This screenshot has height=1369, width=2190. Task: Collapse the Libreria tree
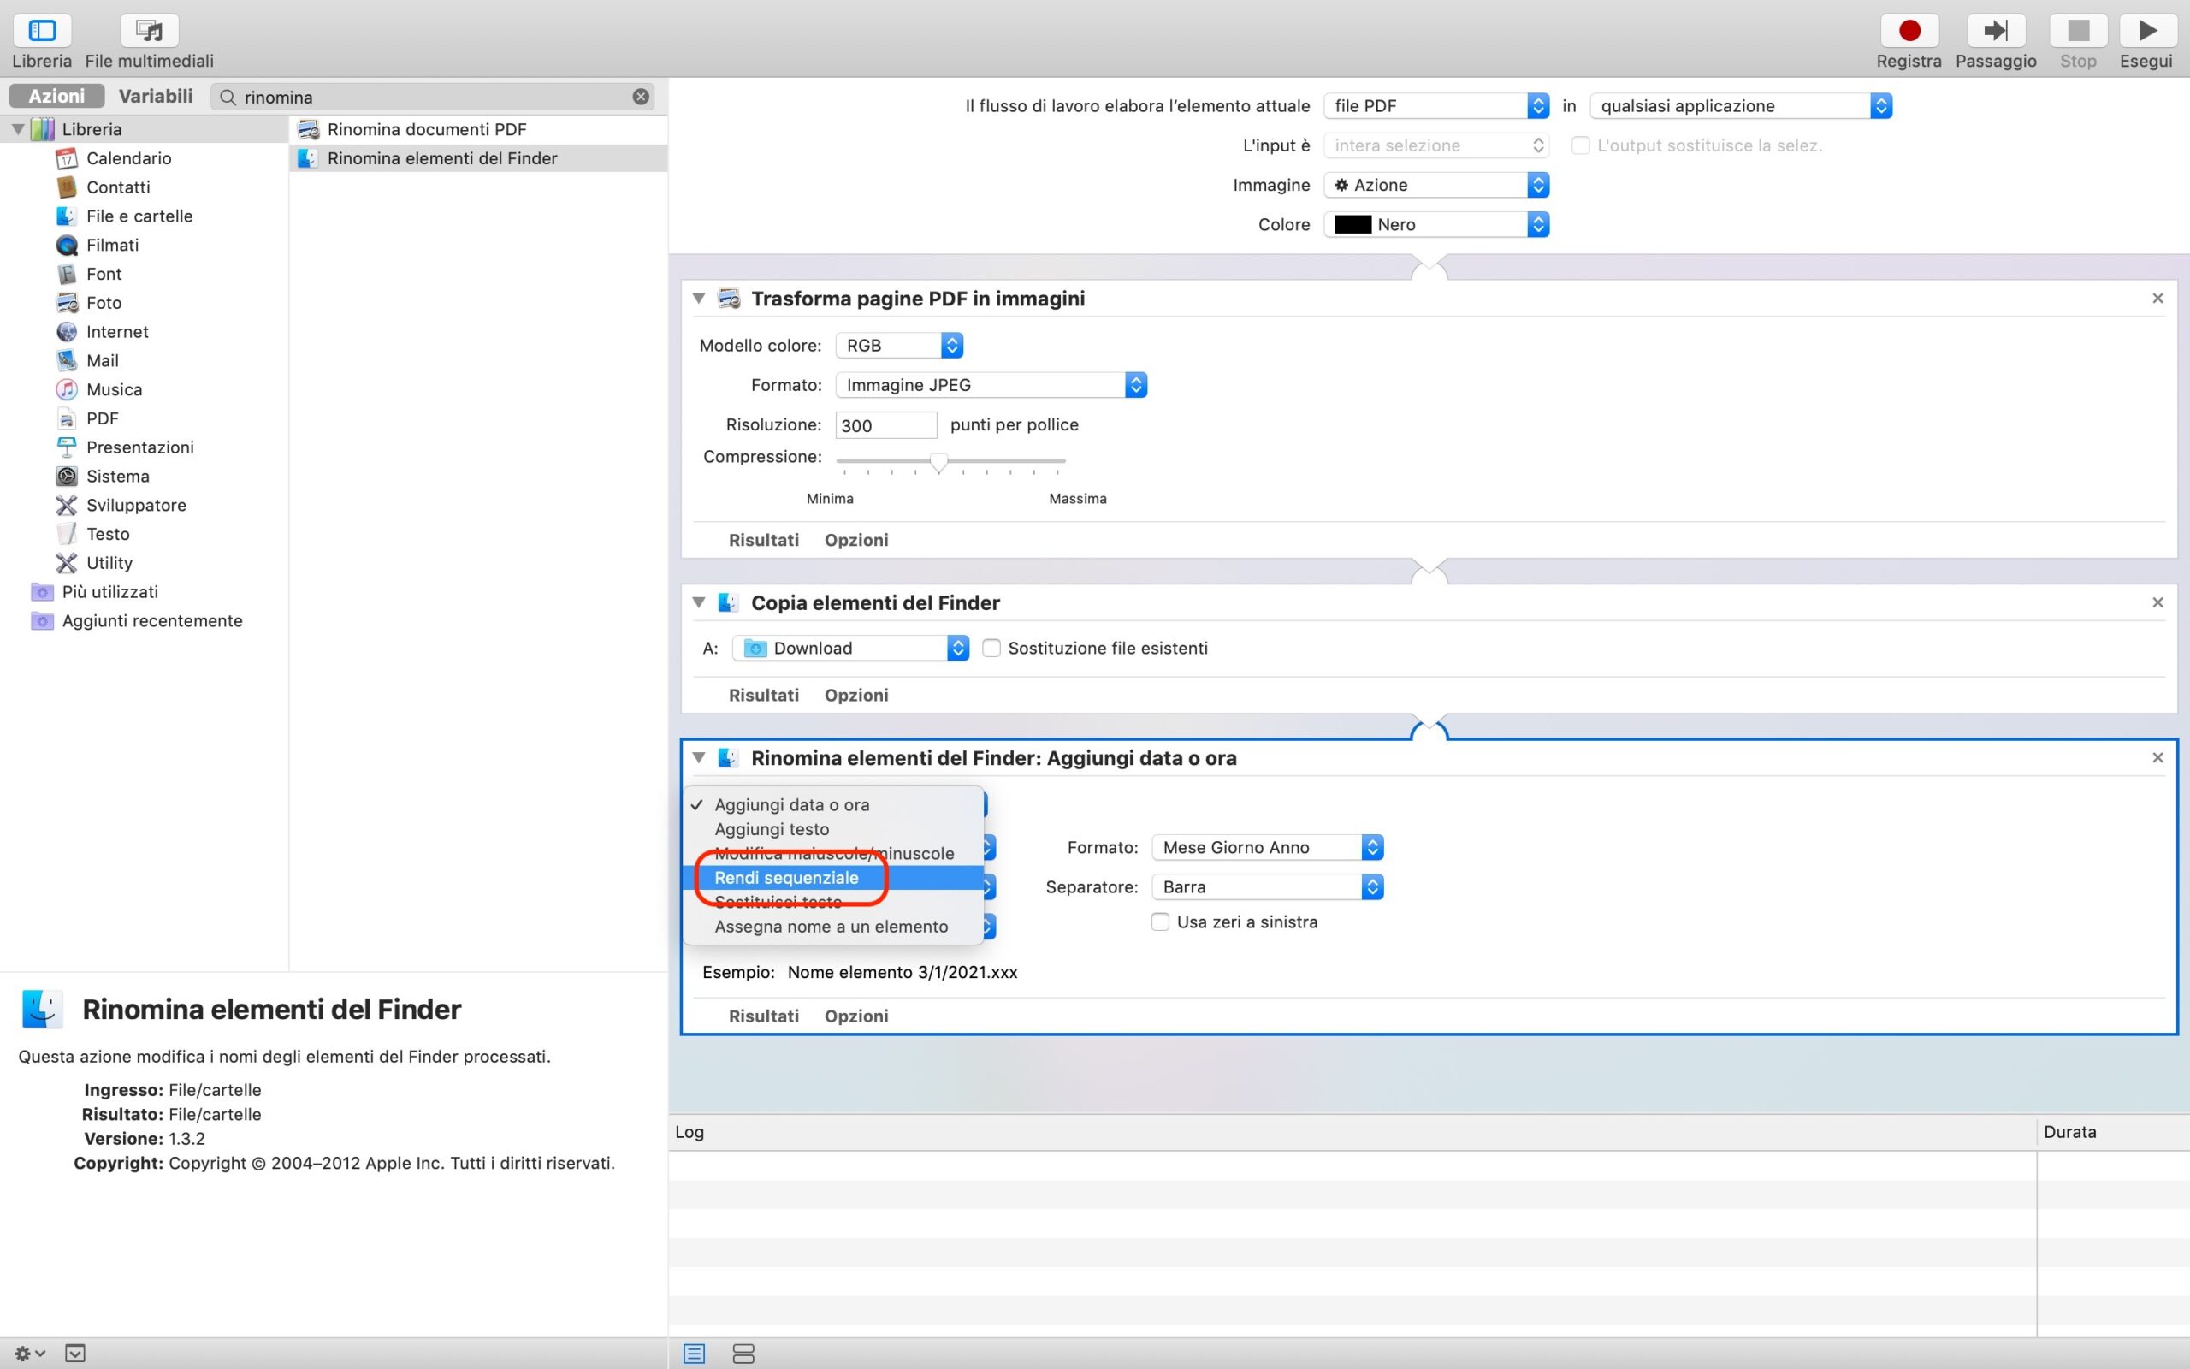click(x=17, y=129)
